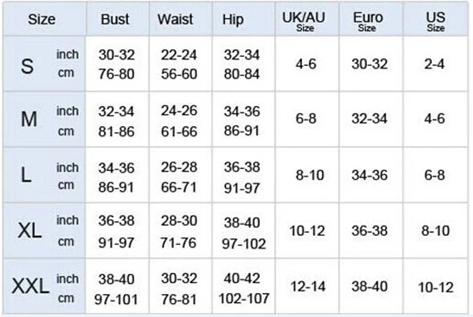The width and height of the screenshot is (473, 317).
Task: Click the Waist column header
Action: point(175,19)
